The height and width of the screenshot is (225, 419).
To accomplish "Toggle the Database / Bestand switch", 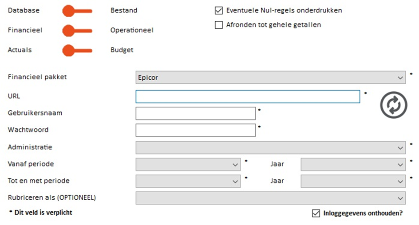I will click(77, 11).
